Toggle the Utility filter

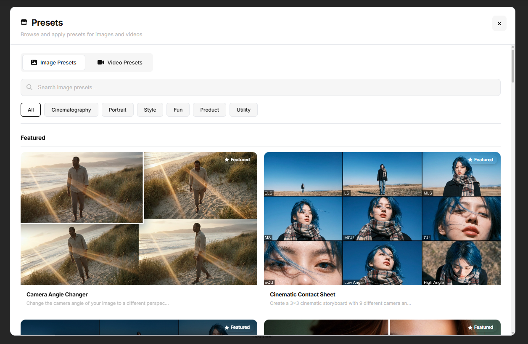tap(243, 109)
